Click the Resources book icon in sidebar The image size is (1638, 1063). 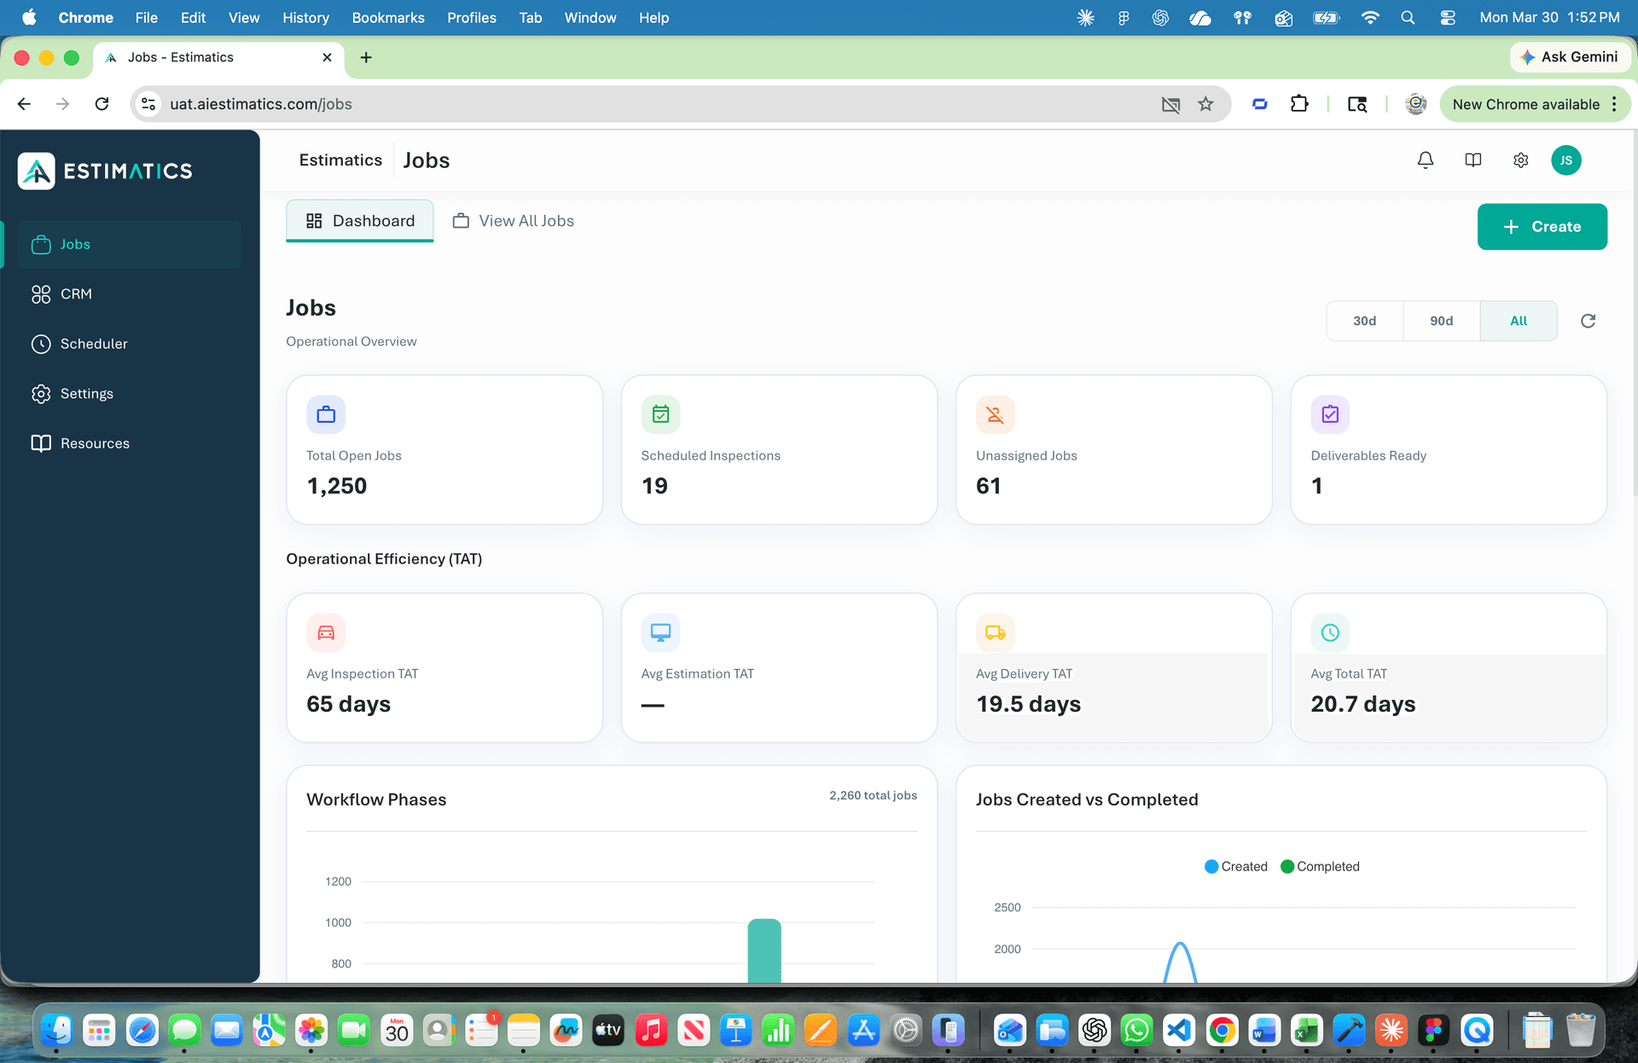(95, 443)
